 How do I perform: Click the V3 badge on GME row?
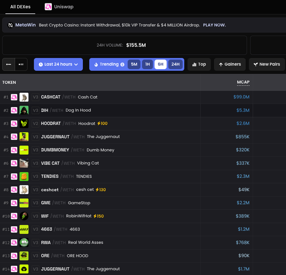[35, 203]
